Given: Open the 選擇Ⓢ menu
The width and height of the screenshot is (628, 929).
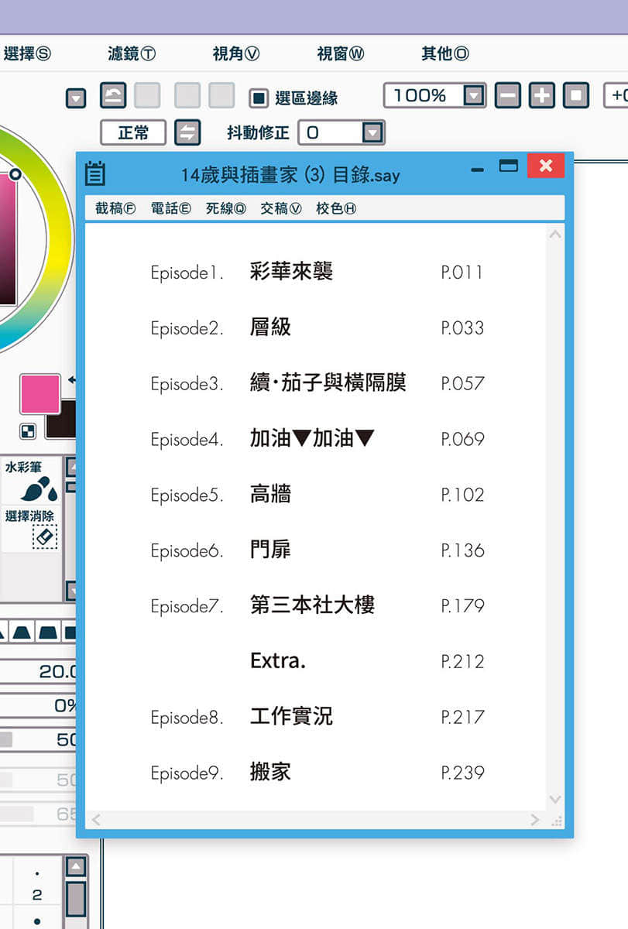Looking at the screenshot, I should [x=26, y=53].
